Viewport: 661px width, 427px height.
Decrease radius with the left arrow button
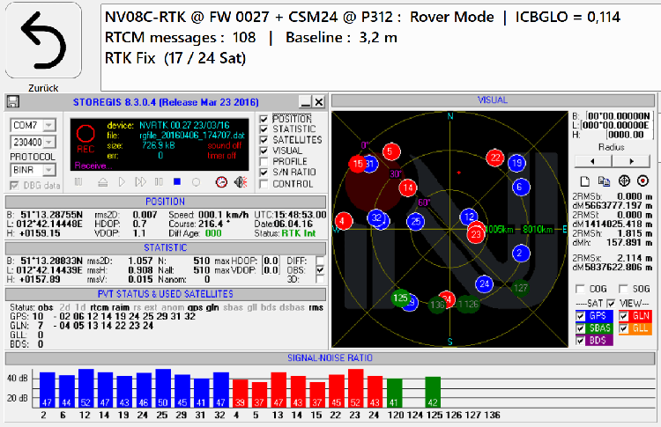[x=593, y=161]
